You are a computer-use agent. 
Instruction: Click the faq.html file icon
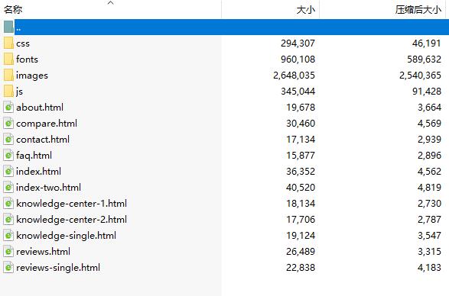[x=8, y=156]
